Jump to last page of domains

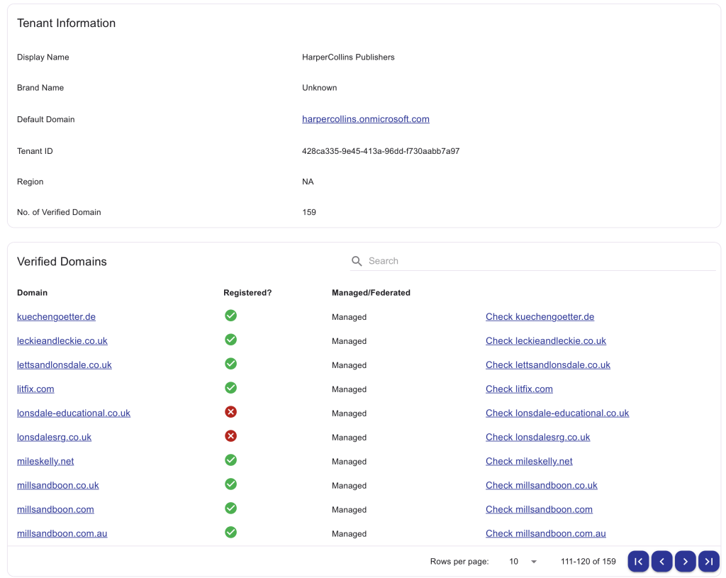[x=708, y=561]
